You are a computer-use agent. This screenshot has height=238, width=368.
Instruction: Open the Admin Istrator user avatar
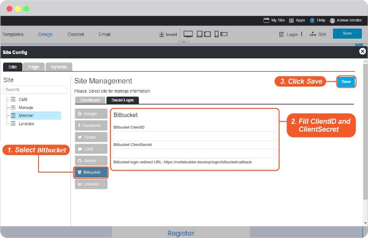pos(332,21)
